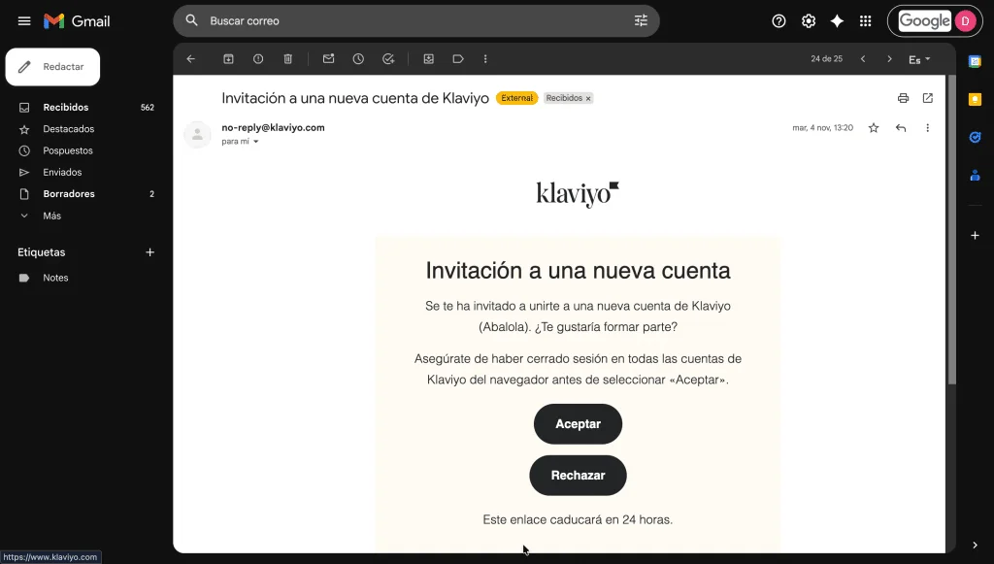Image resolution: width=994 pixels, height=564 pixels.
Task: Archive this email
Action: [228, 59]
